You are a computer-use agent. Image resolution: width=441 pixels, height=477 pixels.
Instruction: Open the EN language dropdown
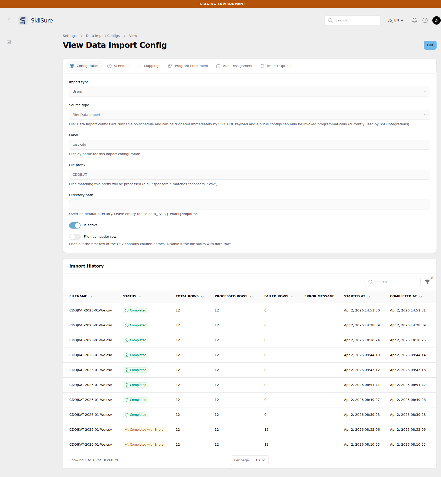(x=396, y=20)
